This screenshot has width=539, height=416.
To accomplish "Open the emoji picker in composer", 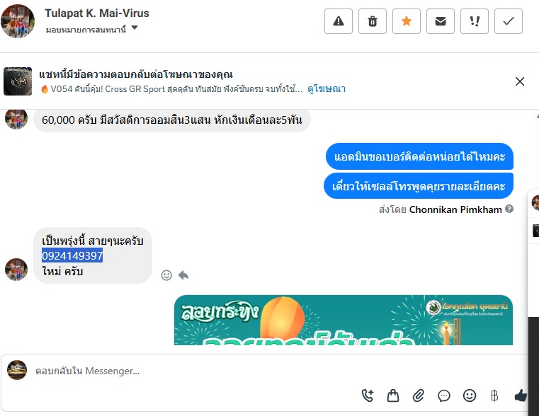I will (x=469, y=395).
